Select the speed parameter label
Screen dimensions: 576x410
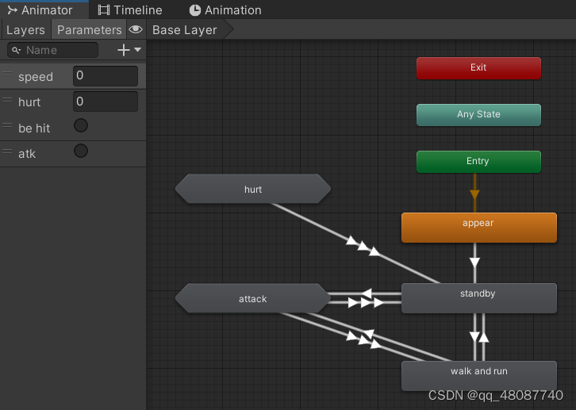pos(36,77)
